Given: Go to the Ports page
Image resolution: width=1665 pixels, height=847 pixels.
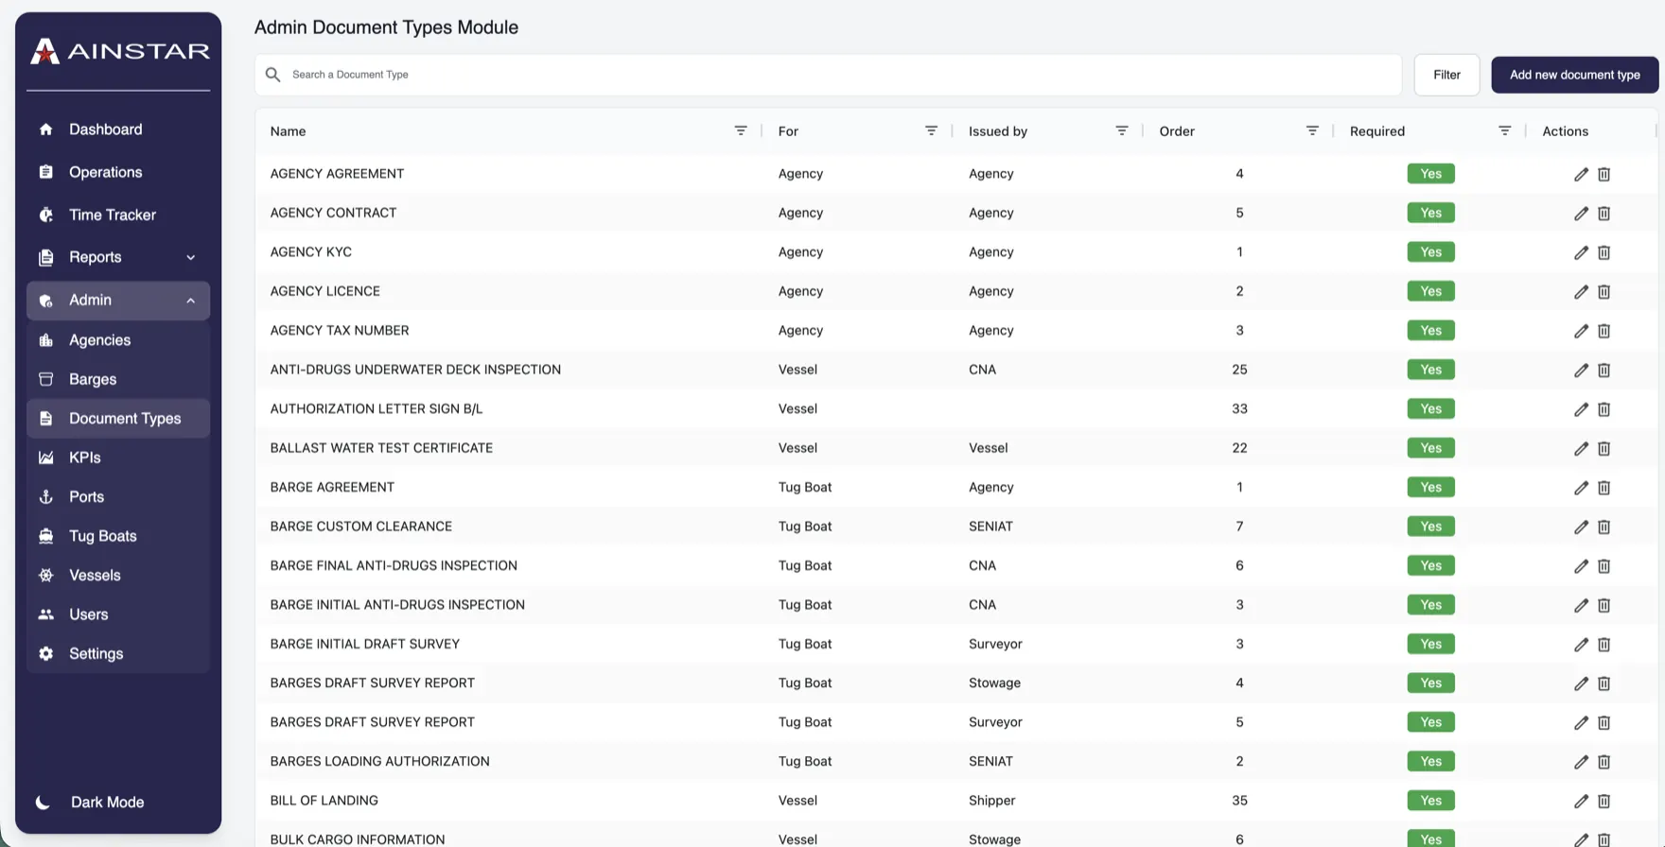Looking at the screenshot, I should [118, 497].
